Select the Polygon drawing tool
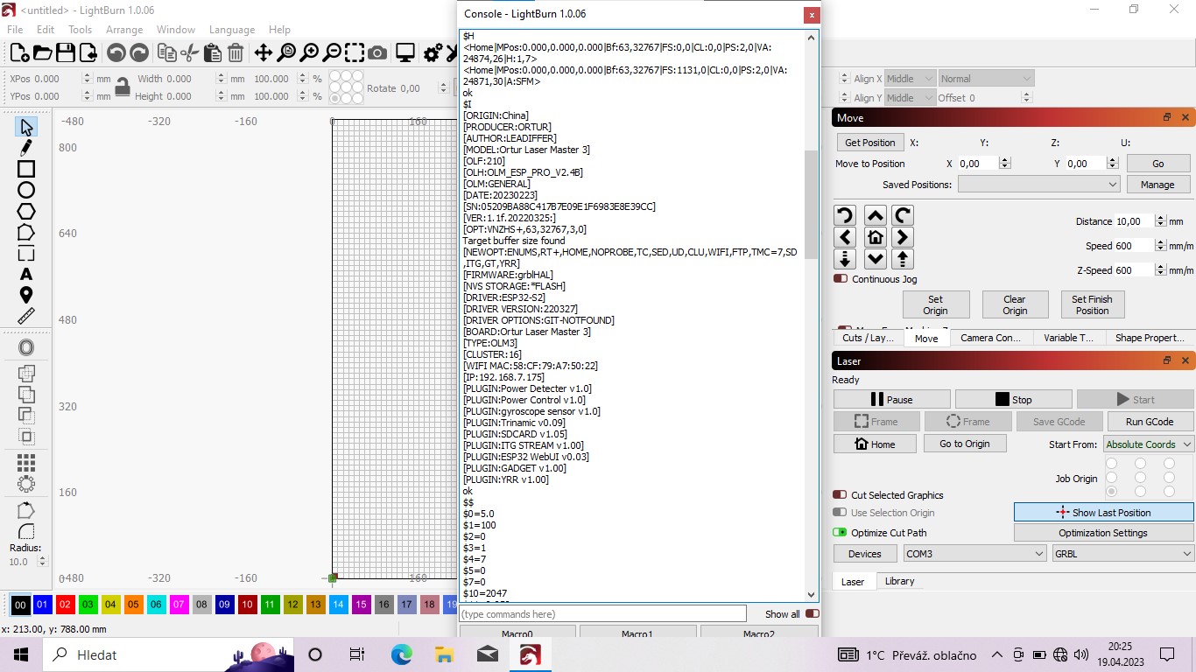The width and height of the screenshot is (1196, 672). (26, 211)
